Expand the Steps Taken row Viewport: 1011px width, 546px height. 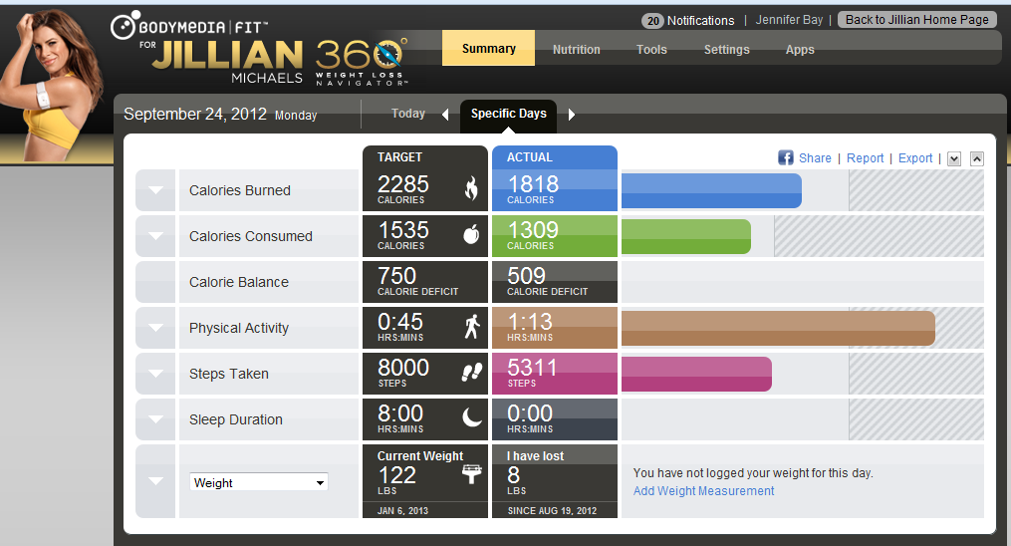tap(155, 374)
